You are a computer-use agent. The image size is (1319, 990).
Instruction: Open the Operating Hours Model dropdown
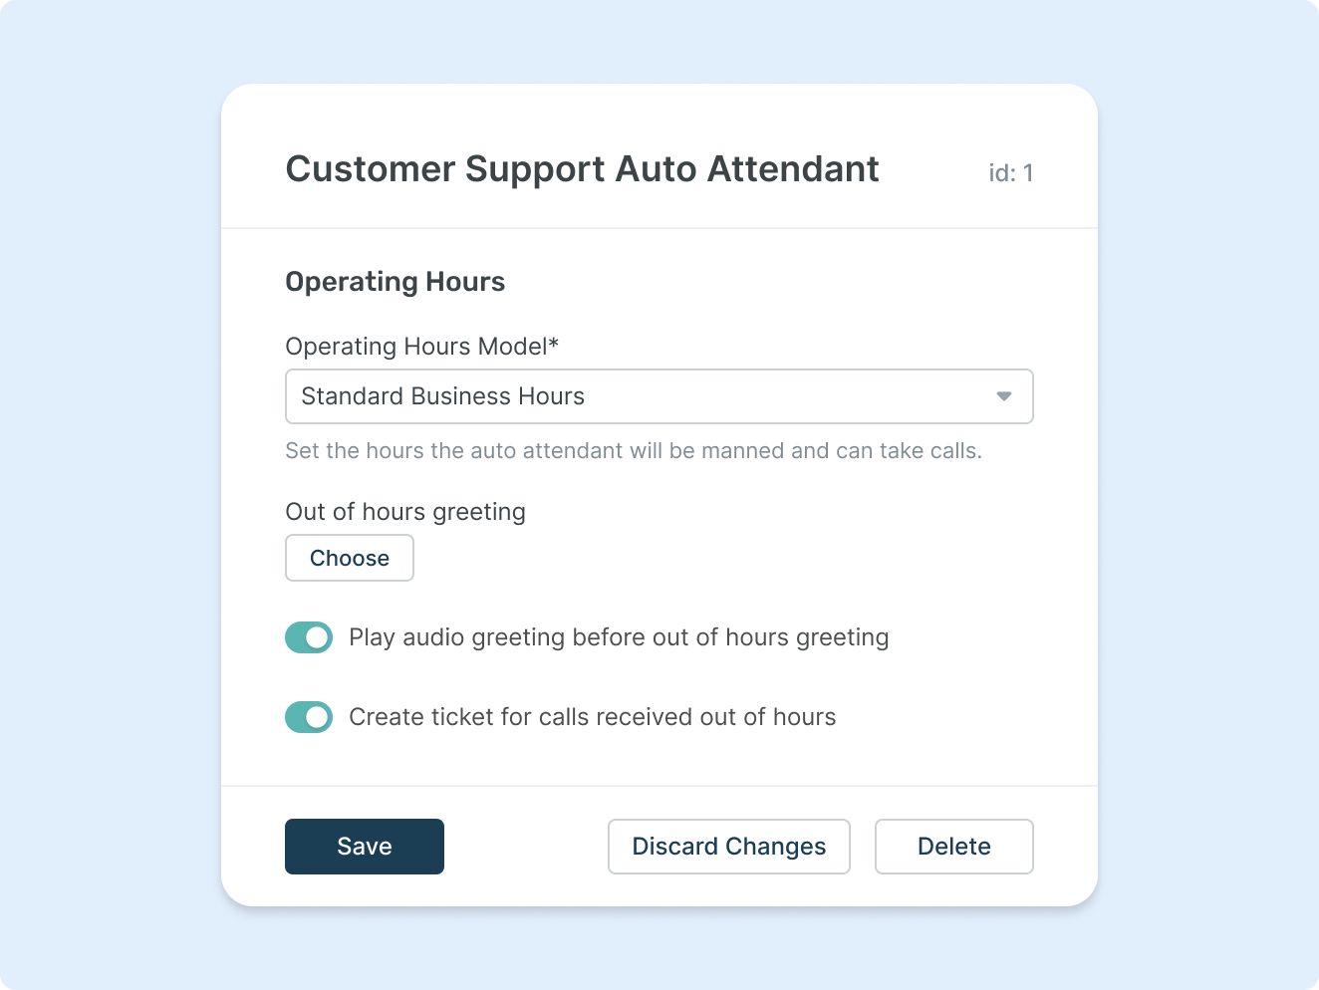pyautogui.click(x=659, y=396)
